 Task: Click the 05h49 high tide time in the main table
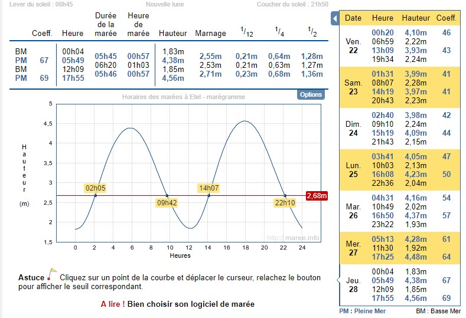point(73,60)
